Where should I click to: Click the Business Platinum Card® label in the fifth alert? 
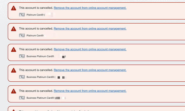point(40,98)
